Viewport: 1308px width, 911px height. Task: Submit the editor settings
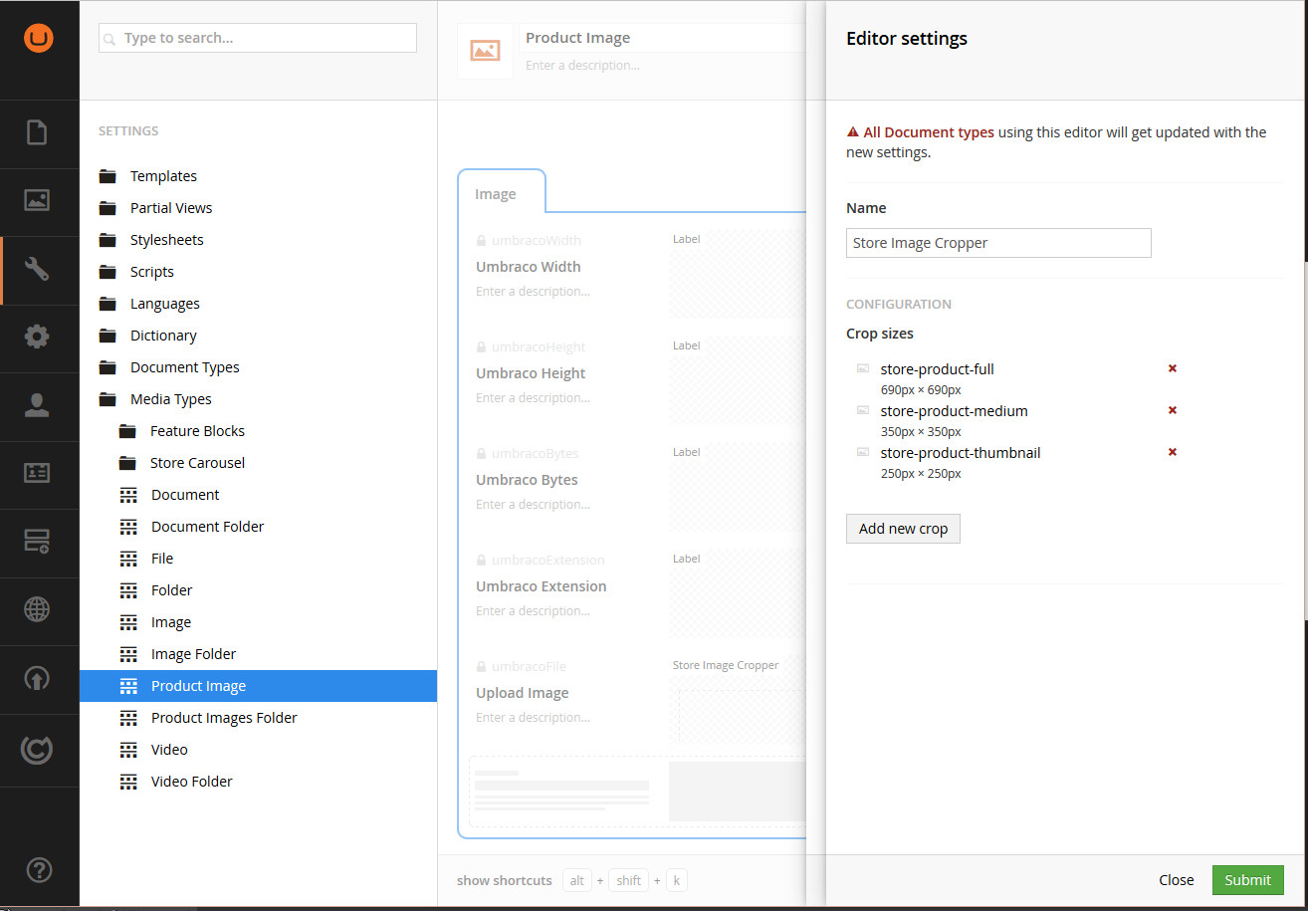coord(1247,880)
